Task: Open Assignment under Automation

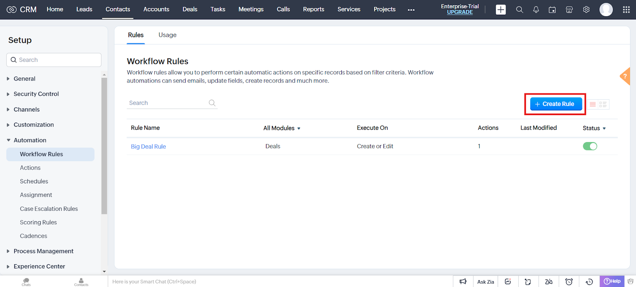Action: pos(36,195)
